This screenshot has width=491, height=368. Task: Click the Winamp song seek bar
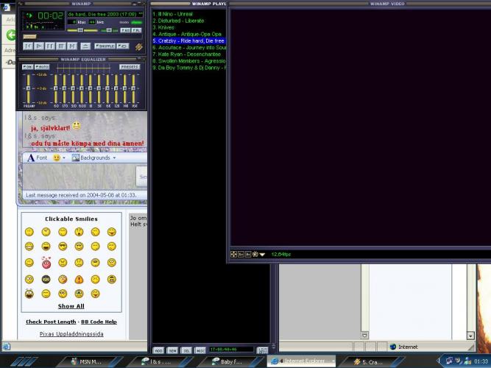81,35
